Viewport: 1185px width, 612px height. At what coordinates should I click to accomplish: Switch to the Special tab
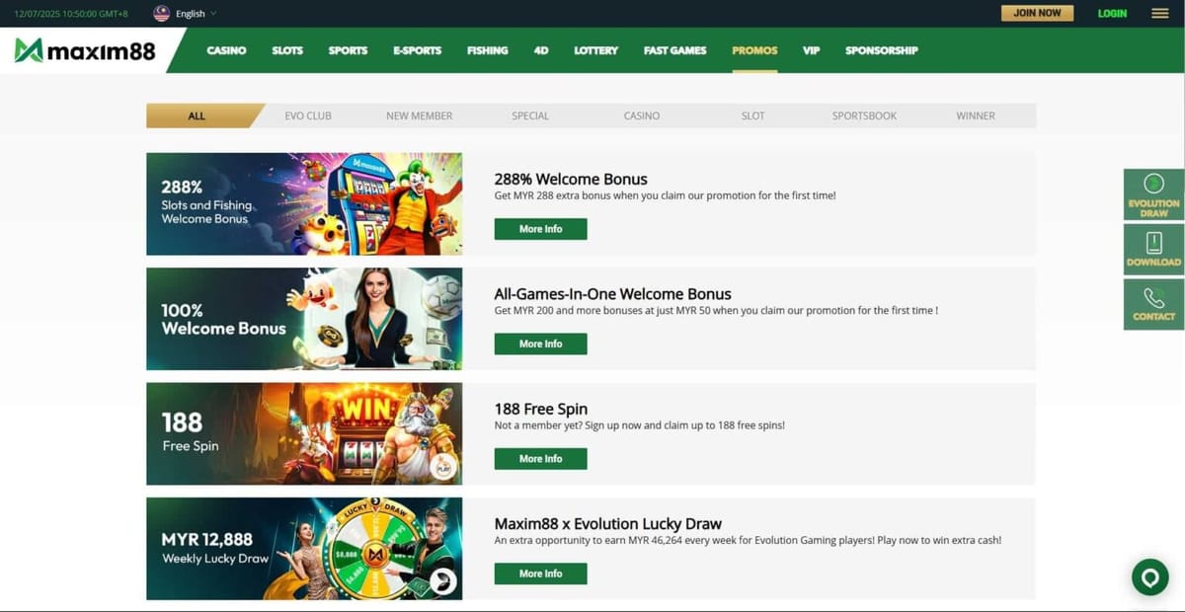point(530,115)
